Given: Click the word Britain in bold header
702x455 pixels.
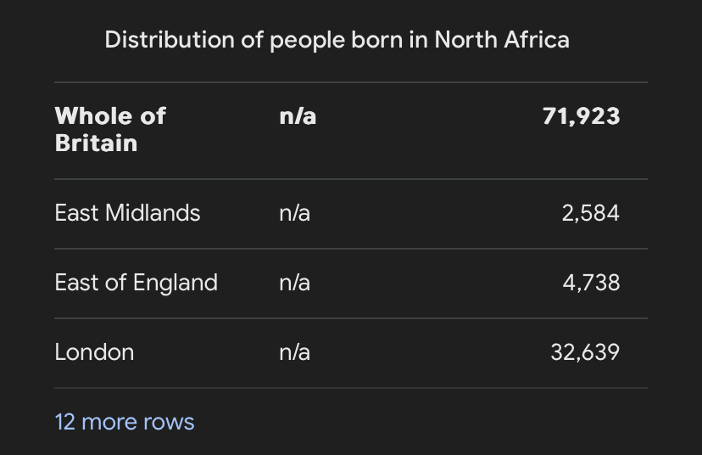Looking at the screenshot, I should pos(97,143).
